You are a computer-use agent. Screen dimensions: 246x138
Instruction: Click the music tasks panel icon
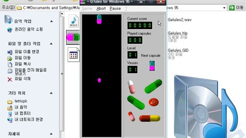tap(8, 20)
